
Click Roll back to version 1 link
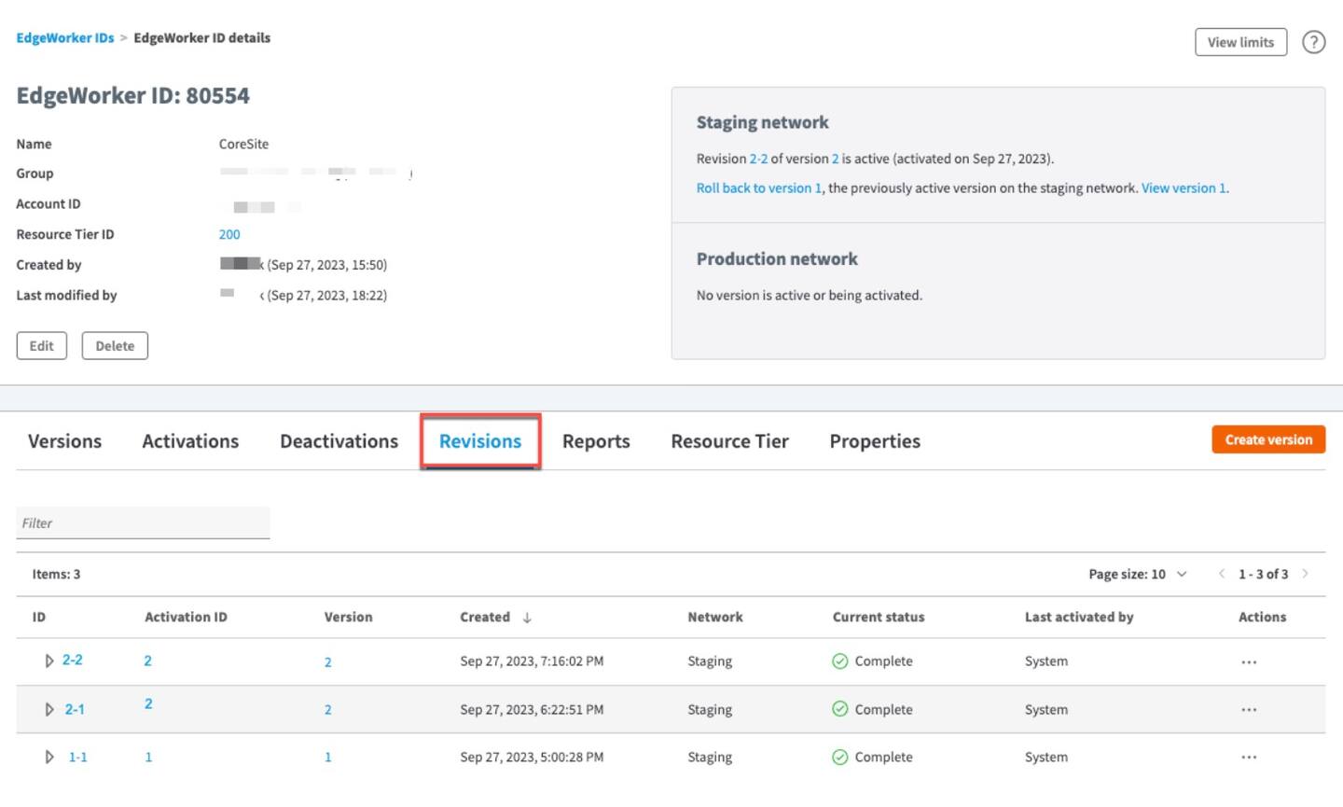[x=758, y=188]
